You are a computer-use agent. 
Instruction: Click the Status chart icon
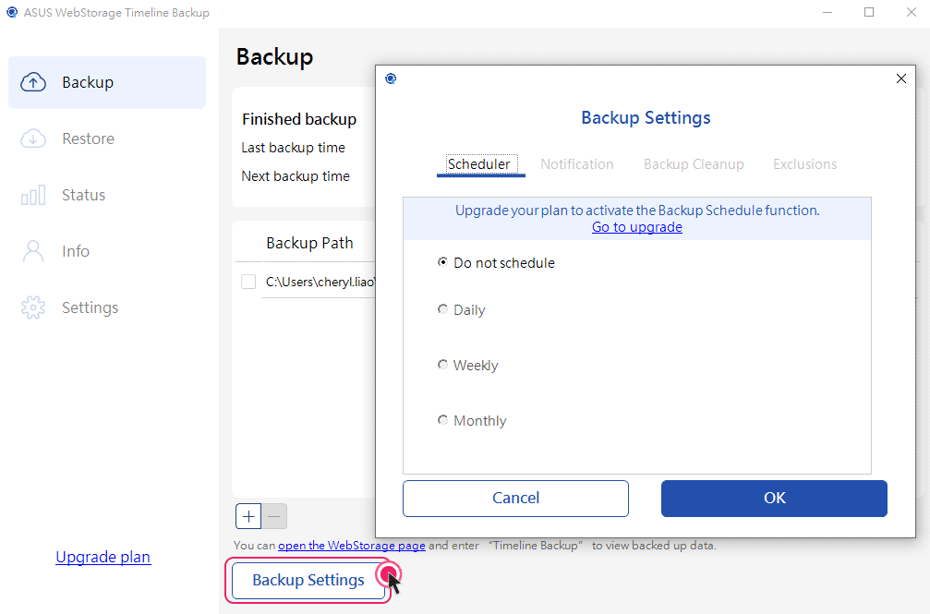[x=33, y=194]
